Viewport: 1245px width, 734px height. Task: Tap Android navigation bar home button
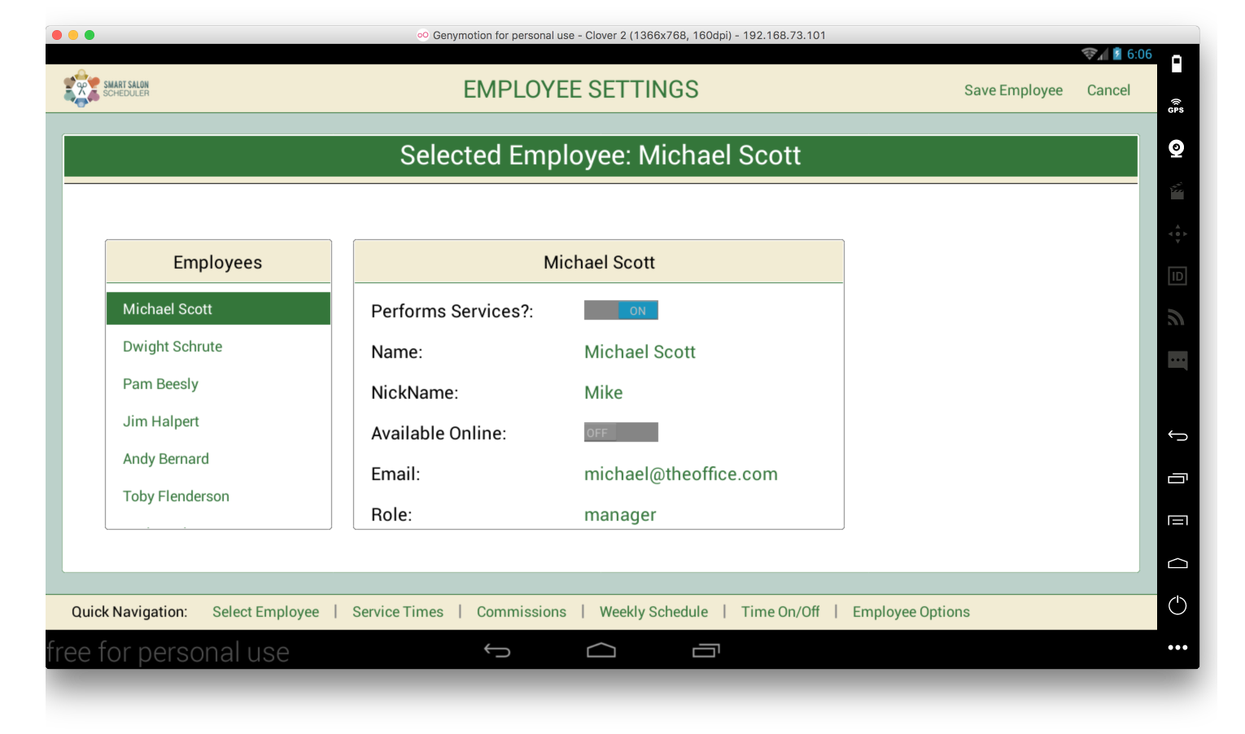601,650
